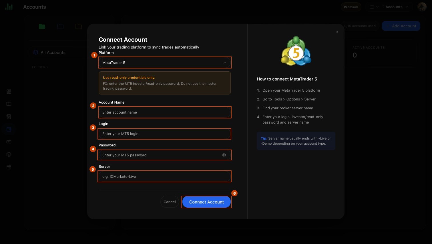
Task: Click the green bar-chart logo icon
Action: 9,7
